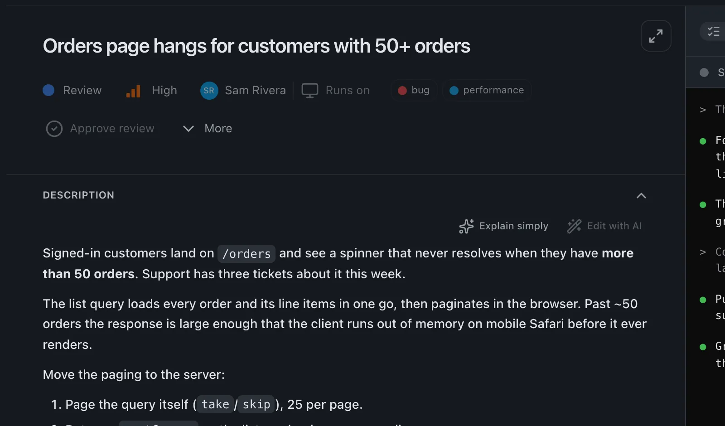Expand the More options chevron

point(188,129)
